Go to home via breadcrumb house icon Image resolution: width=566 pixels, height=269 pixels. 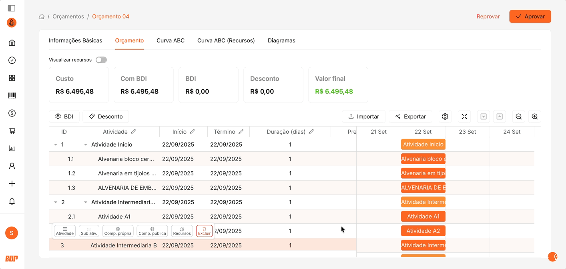(42, 16)
